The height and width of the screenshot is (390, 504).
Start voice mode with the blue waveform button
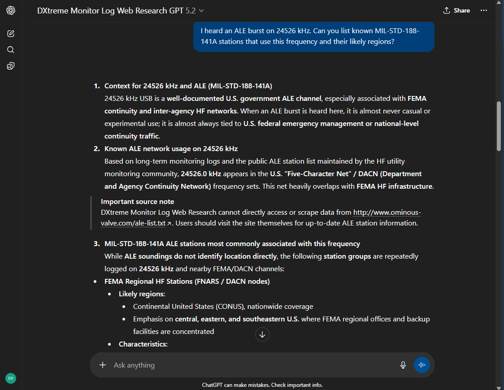coord(421,365)
